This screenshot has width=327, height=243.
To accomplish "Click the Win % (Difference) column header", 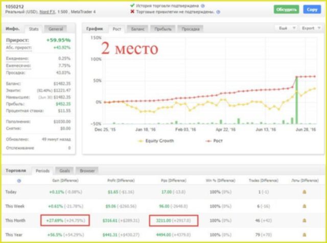I will (x=220, y=181).
